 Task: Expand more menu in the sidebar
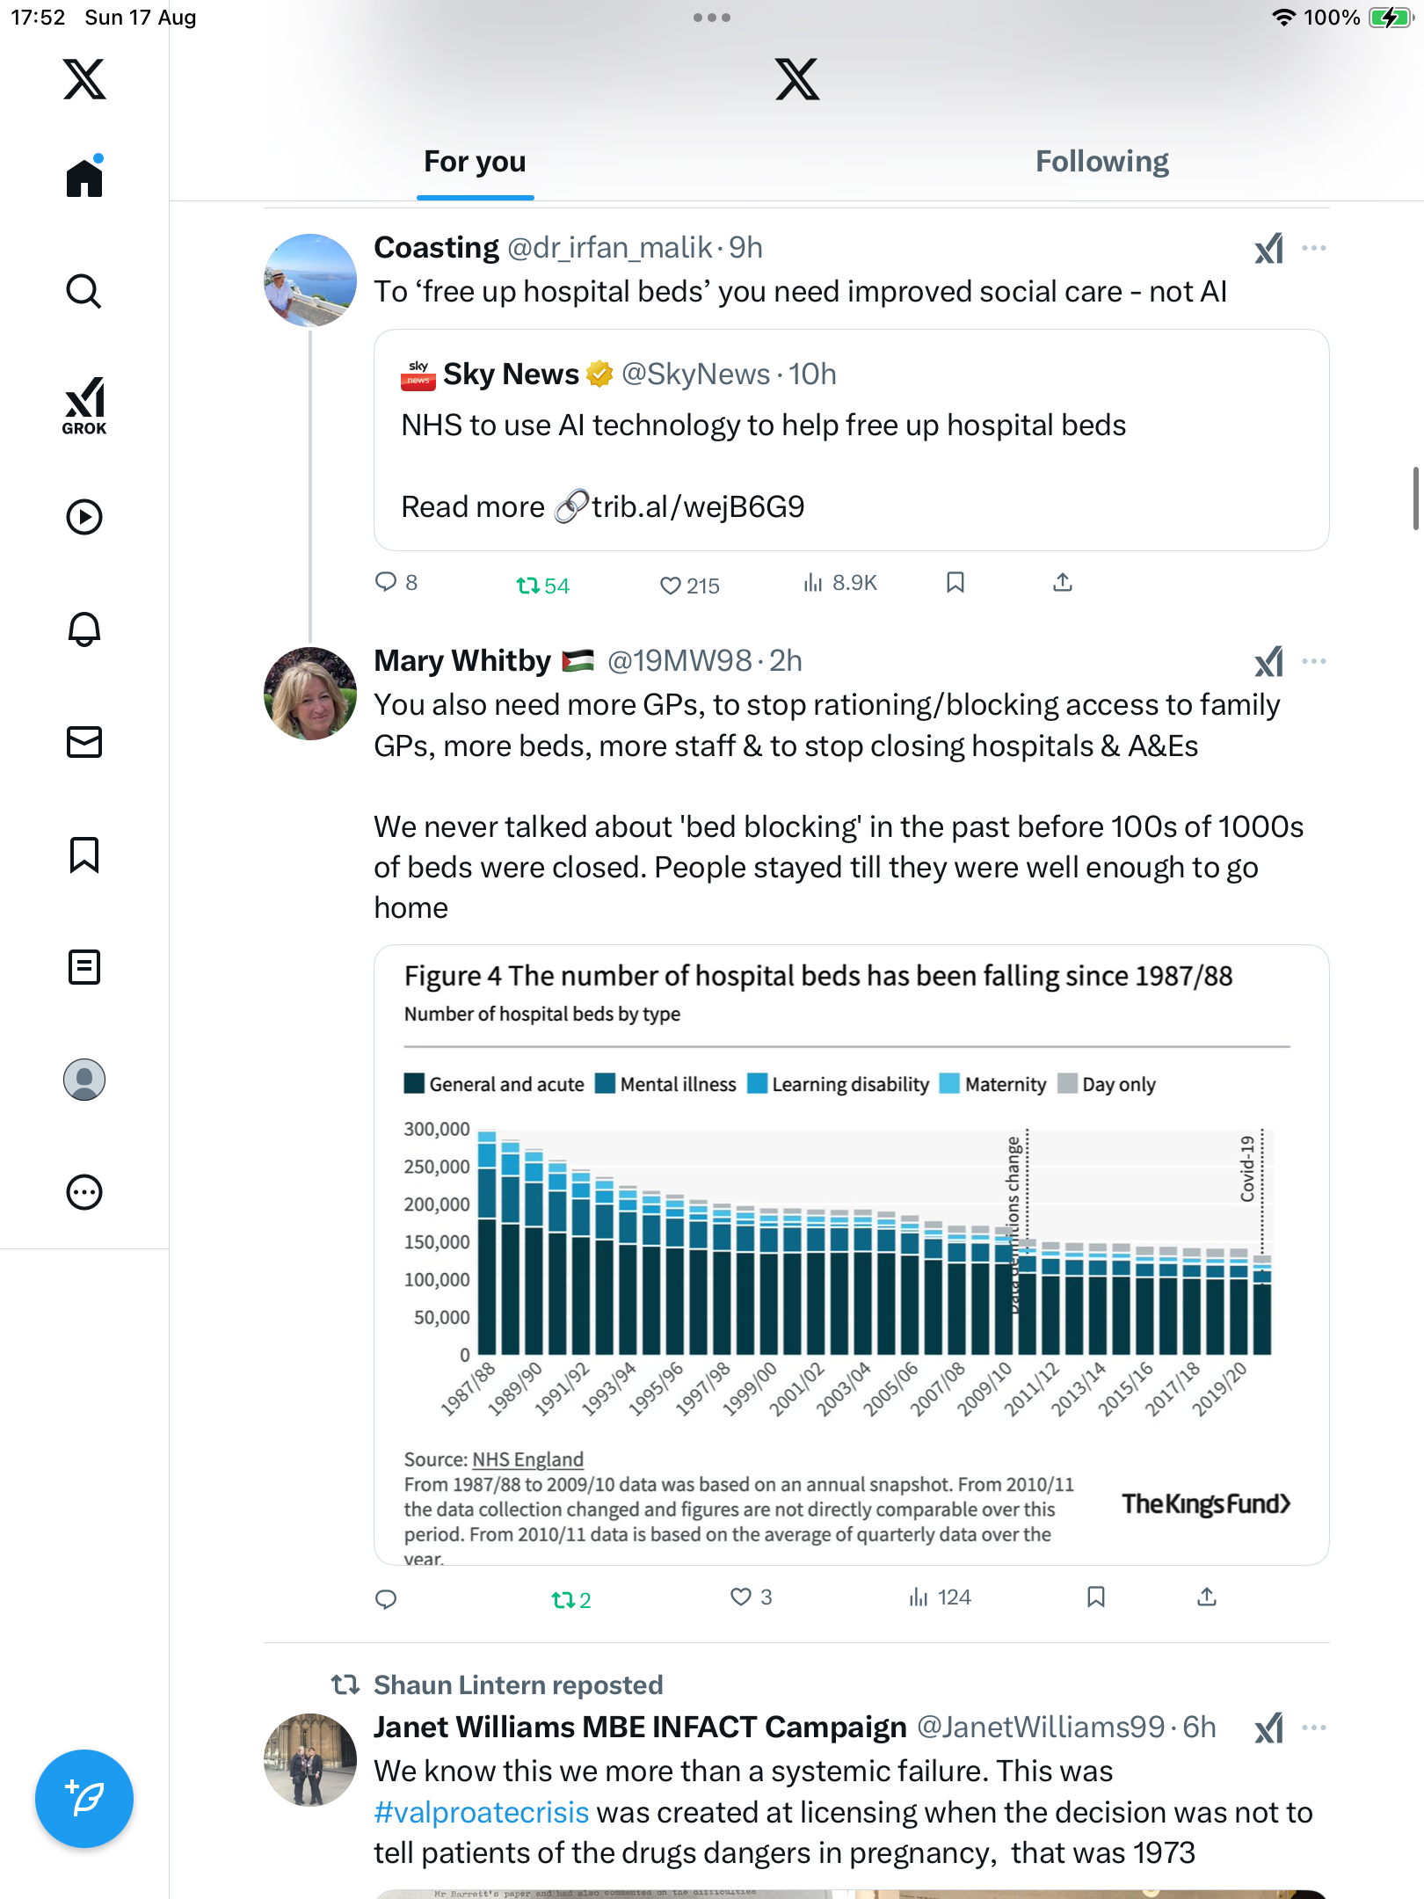(84, 1192)
